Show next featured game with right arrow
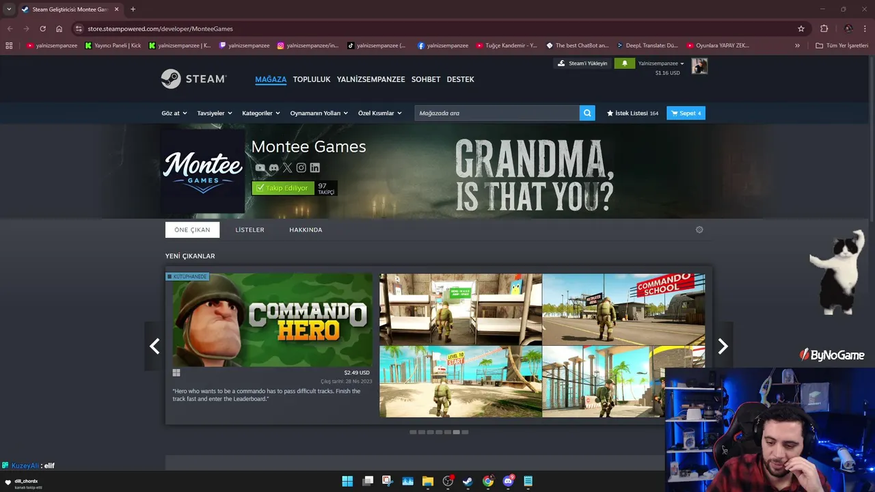This screenshot has height=492, width=875. [x=723, y=346]
